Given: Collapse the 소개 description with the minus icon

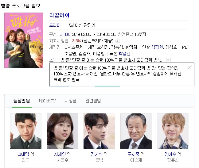Looking at the screenshot, I should 168,60.
